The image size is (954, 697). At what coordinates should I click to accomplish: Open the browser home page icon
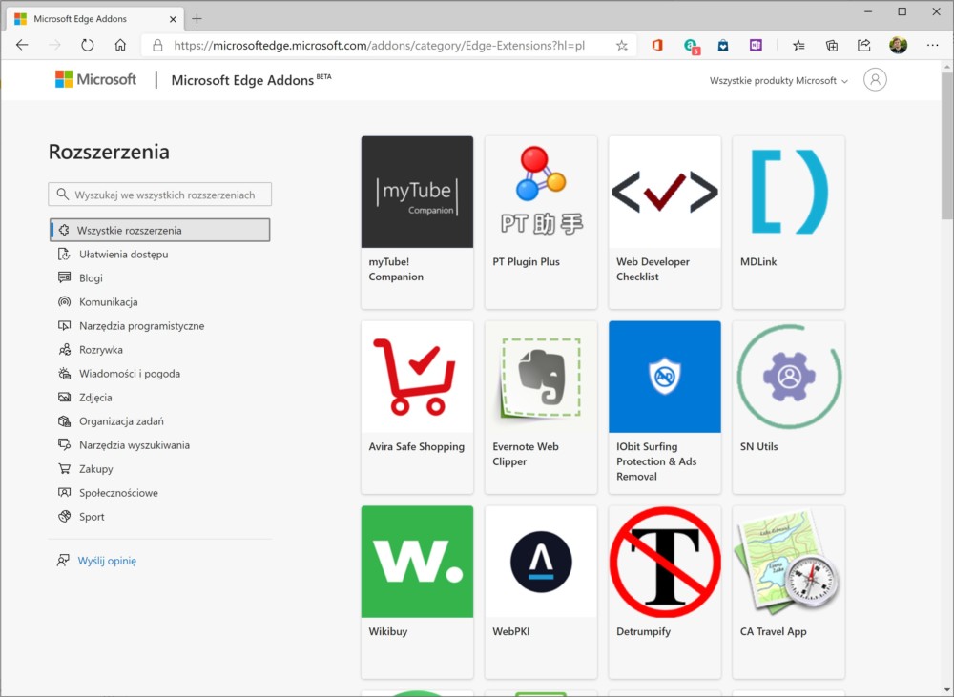(x=120, y=45)
